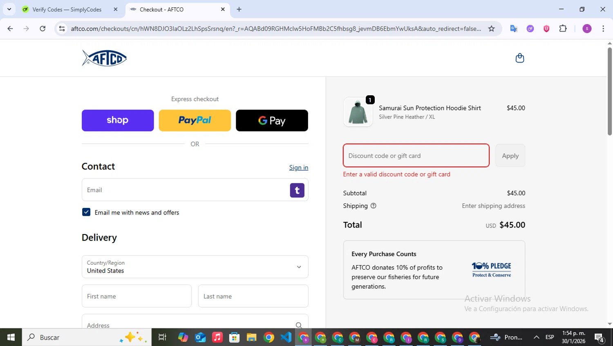Go back to the previous page

point(10,29)
